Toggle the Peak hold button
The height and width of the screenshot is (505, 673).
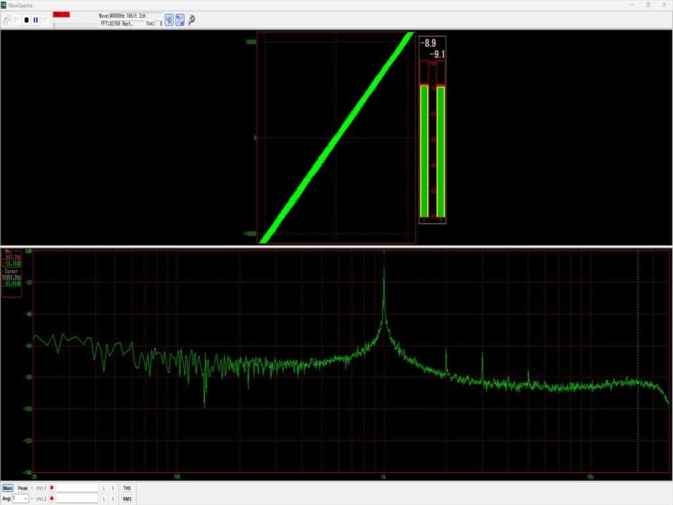23,489
